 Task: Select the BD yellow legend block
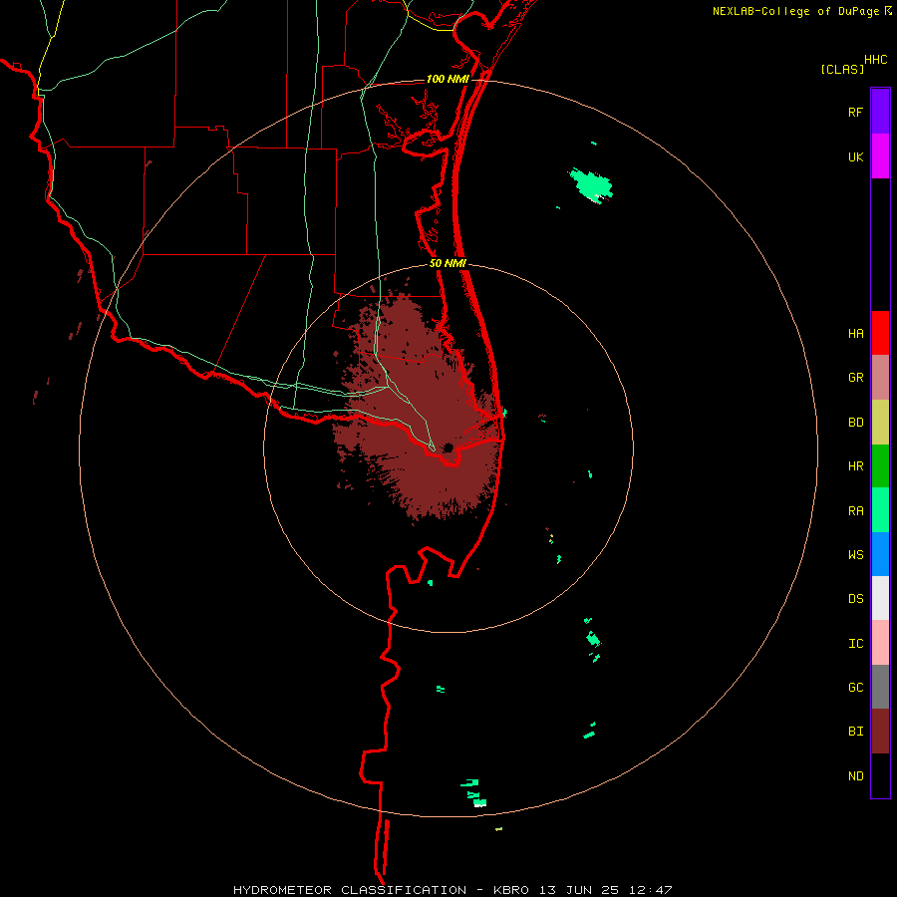[880, 423]
